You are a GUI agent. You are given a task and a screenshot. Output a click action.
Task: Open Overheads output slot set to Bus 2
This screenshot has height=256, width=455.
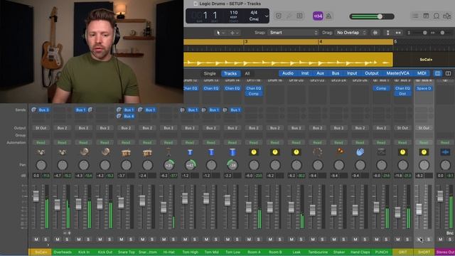coord(62,128)
